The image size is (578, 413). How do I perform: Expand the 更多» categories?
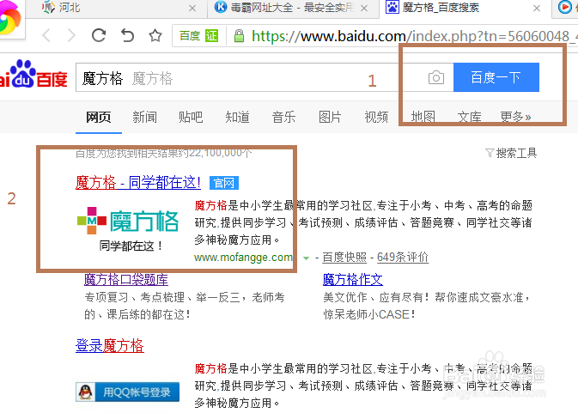click(x=515, y=117)
